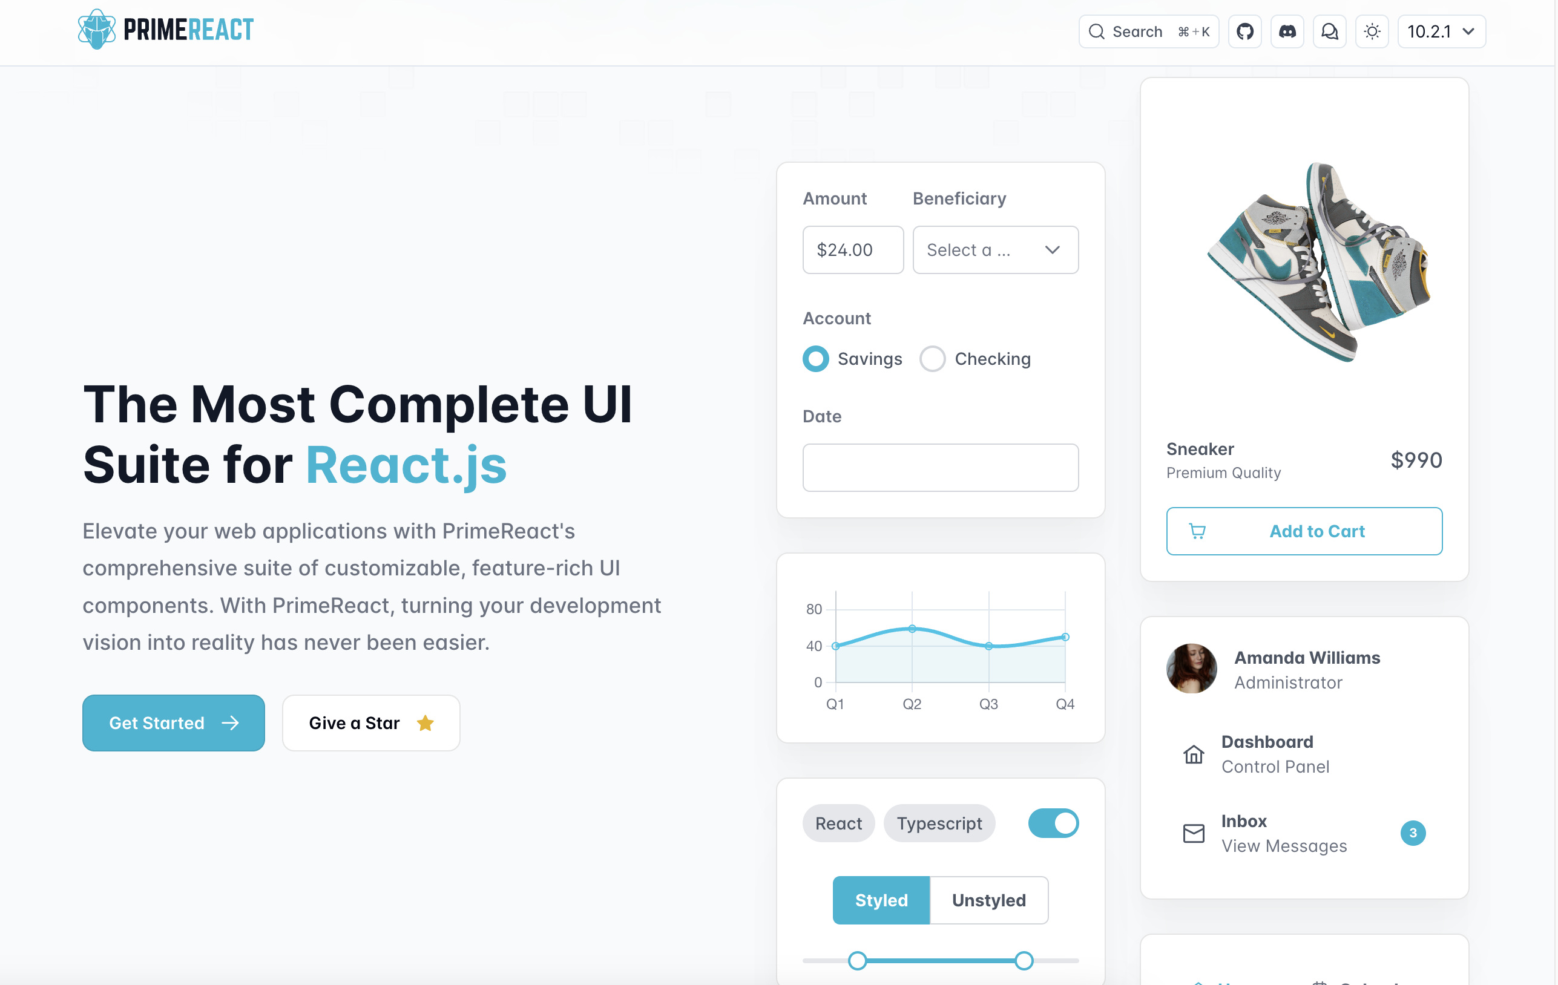Expand the Beneficiary select dropdown

[995, 250]
